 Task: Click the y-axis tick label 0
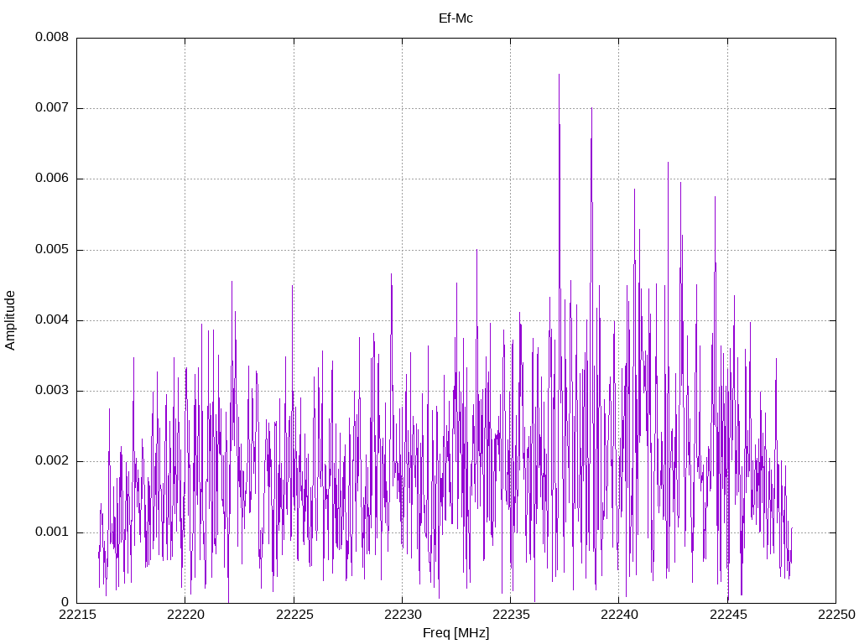(65, 602)
